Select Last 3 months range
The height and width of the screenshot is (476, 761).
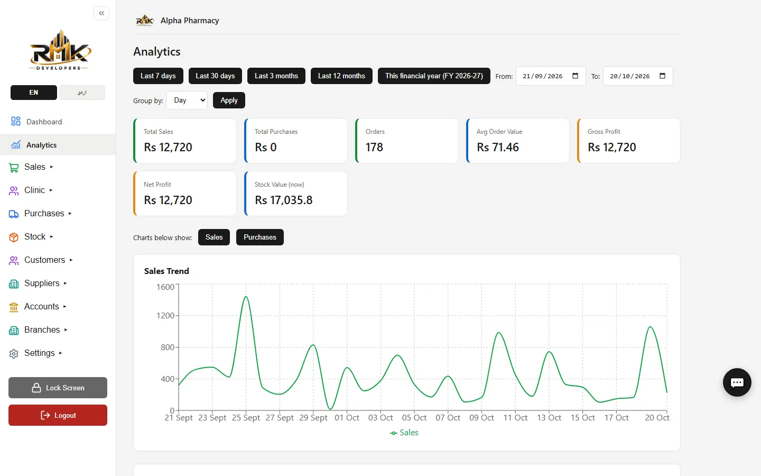point(276,76)
